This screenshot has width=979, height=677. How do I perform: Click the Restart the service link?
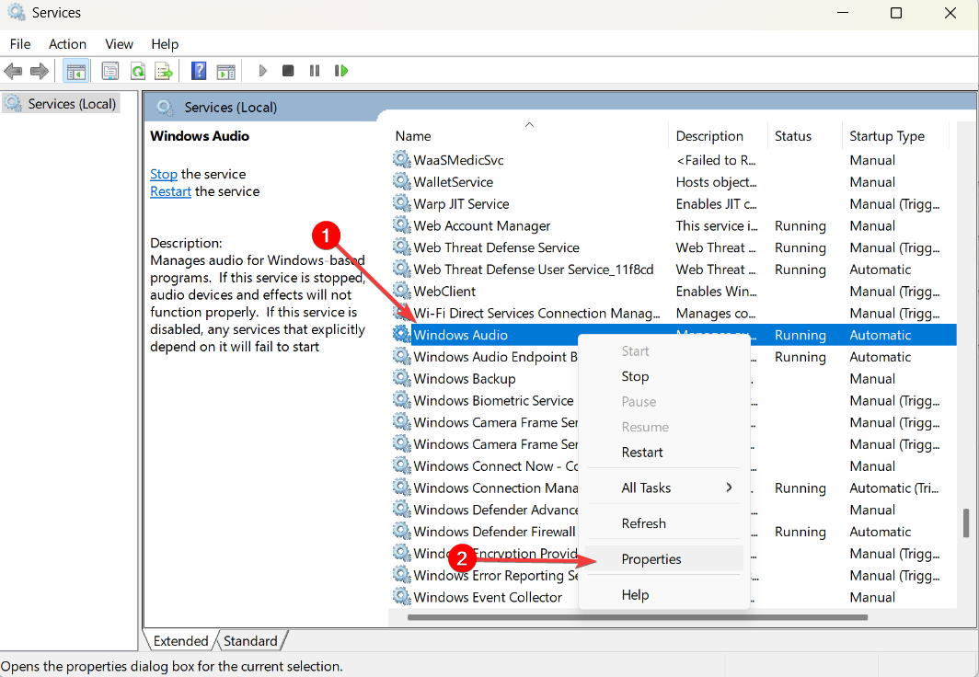tap(170, 191)
